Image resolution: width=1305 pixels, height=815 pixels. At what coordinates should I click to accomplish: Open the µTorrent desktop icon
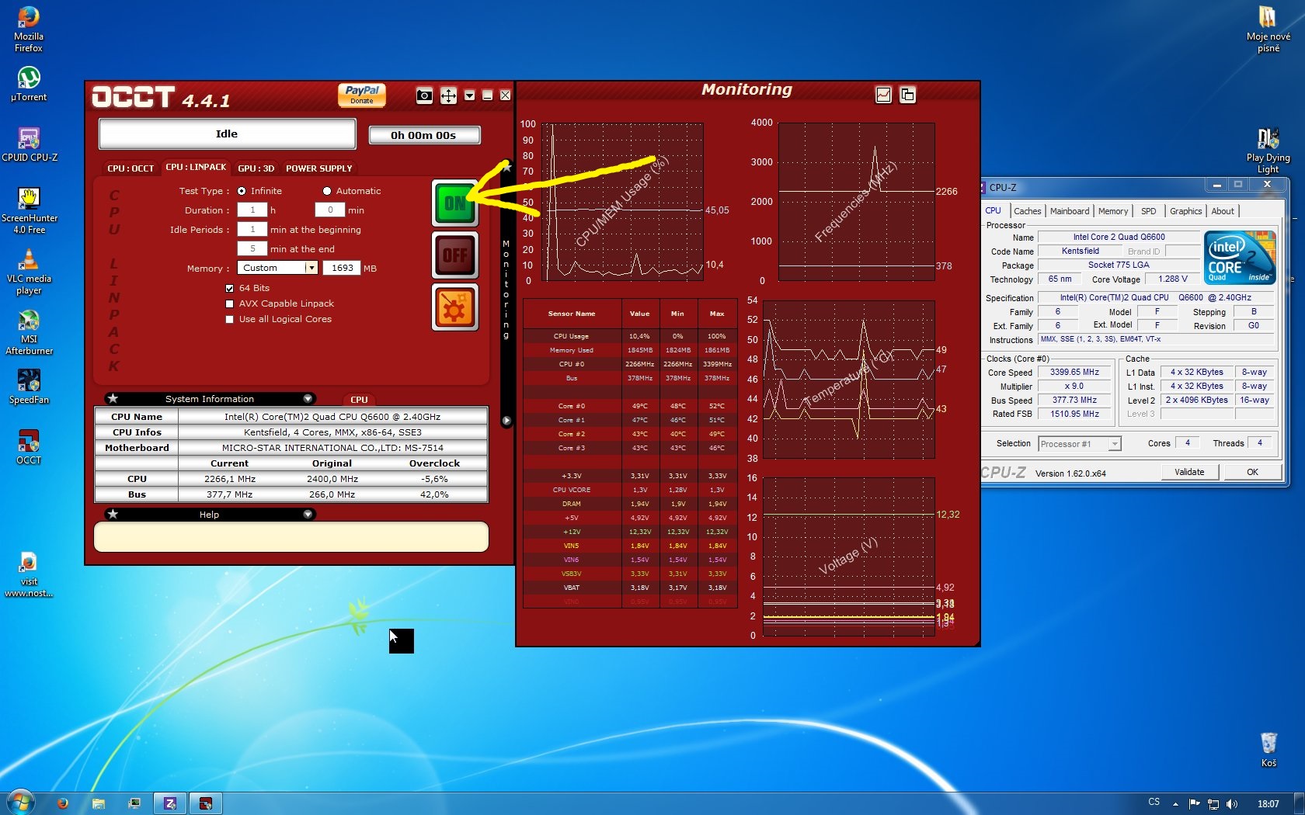[29, 84]
